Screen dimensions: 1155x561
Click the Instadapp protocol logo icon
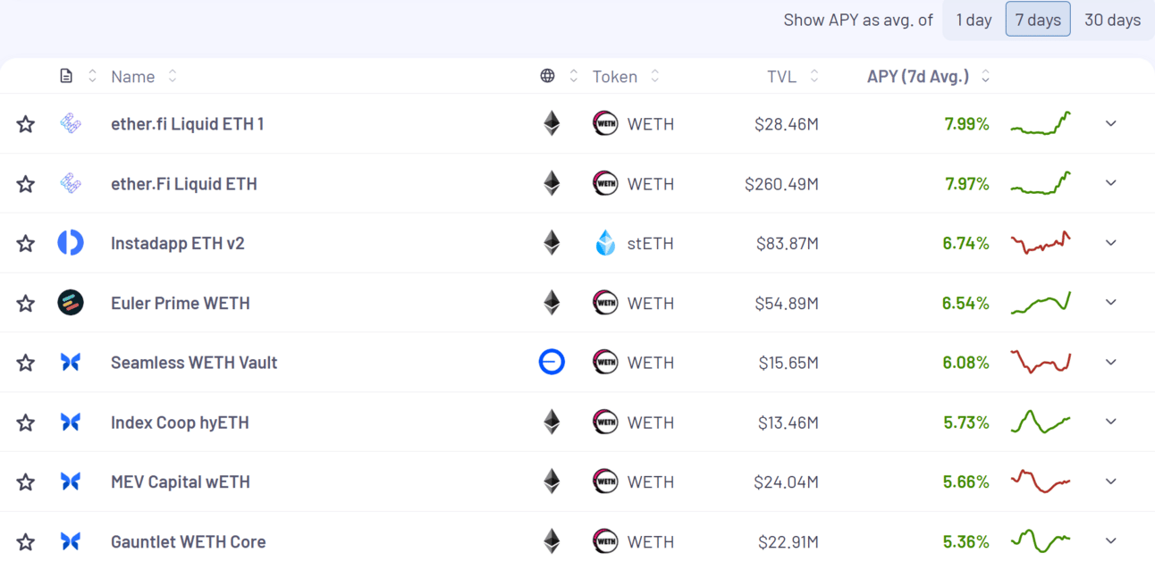pos(71,243)
